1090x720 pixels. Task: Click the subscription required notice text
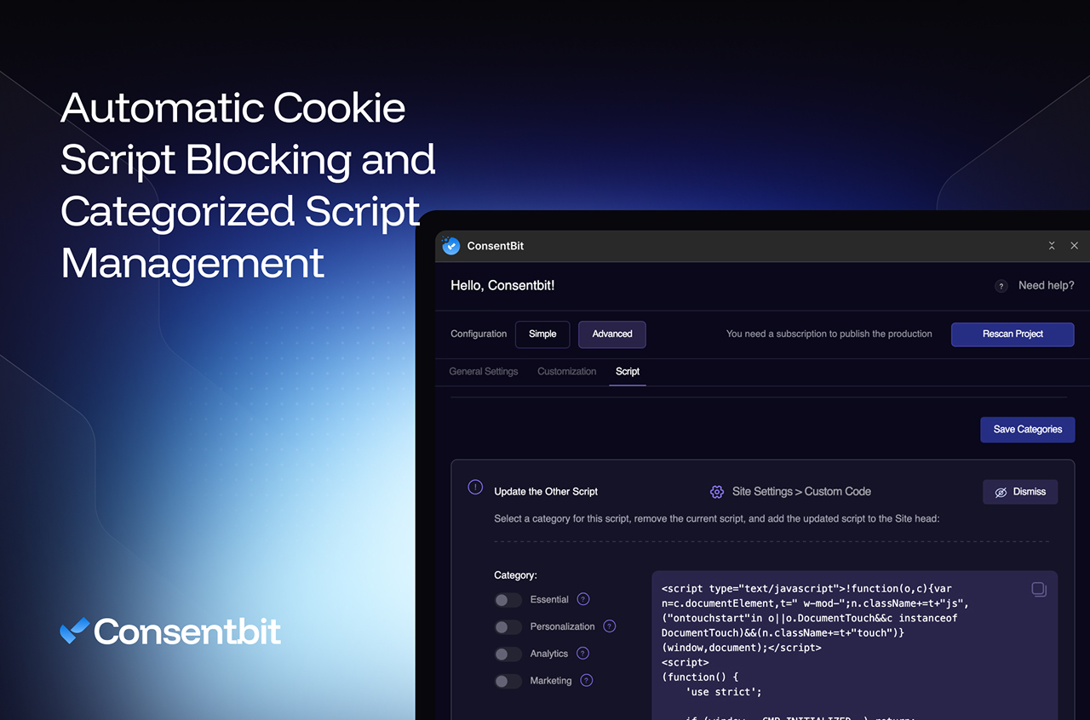point(829,334)
